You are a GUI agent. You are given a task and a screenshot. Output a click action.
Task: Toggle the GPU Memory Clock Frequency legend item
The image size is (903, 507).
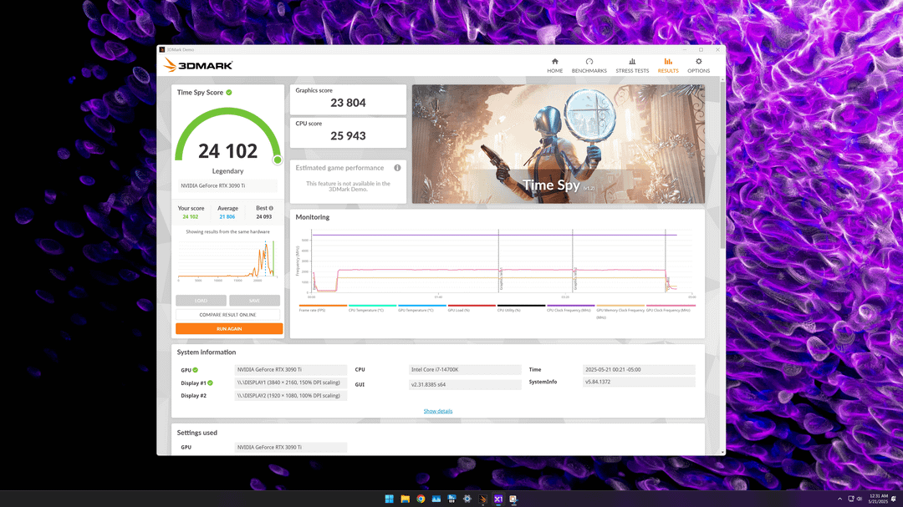(x=620, y=311)
